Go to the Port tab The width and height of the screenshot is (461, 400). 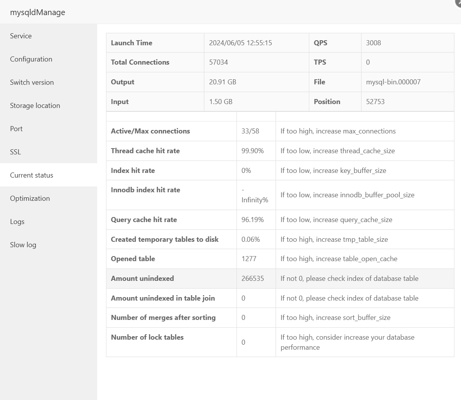click(x=16, y=129)
